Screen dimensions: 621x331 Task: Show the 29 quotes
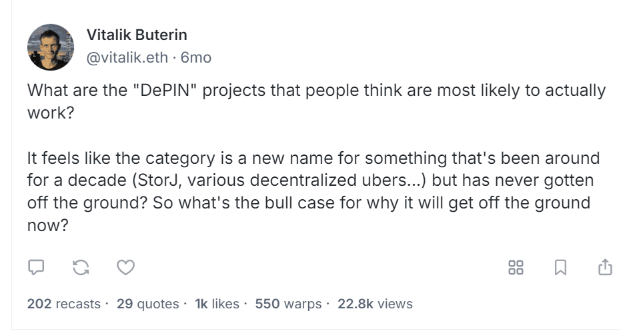(x=147, y=304)
